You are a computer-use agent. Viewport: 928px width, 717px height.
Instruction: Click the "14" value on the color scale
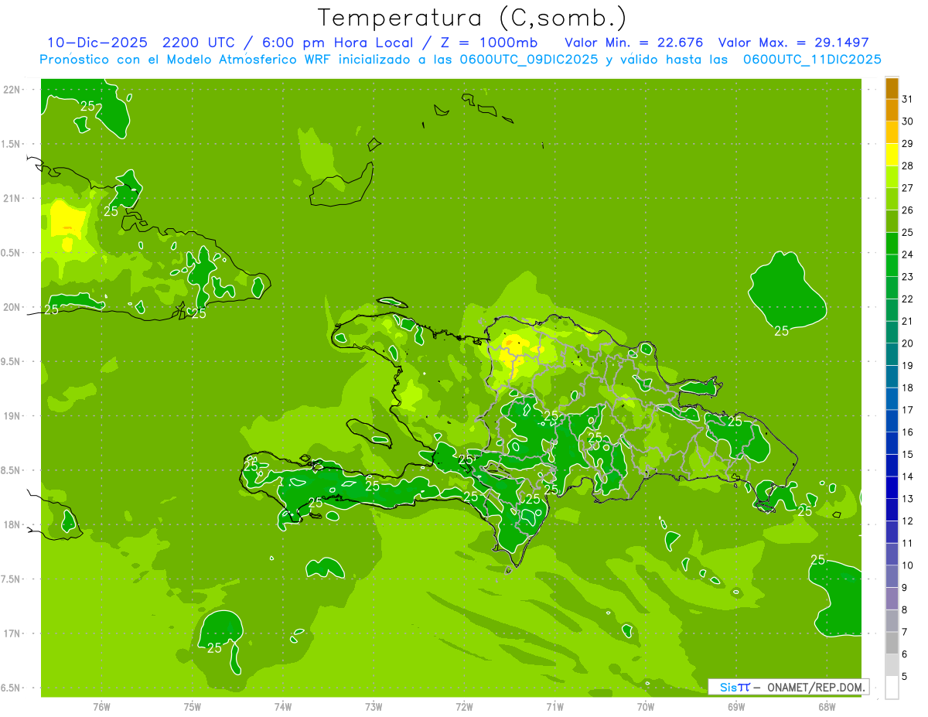(x=908, y=476)
